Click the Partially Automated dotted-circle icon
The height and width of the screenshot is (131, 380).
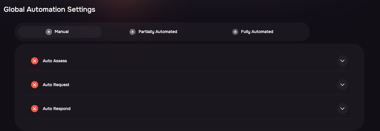click(133, 32)
